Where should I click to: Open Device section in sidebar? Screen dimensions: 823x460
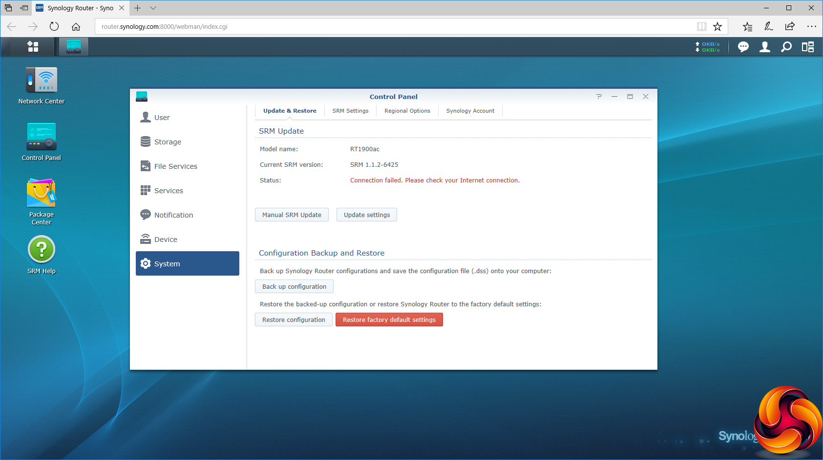[188, 240]
